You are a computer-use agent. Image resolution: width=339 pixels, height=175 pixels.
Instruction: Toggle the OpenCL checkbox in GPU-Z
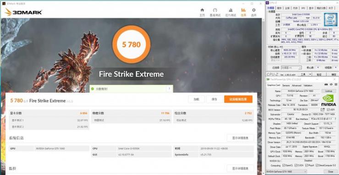tap(284, 165)
